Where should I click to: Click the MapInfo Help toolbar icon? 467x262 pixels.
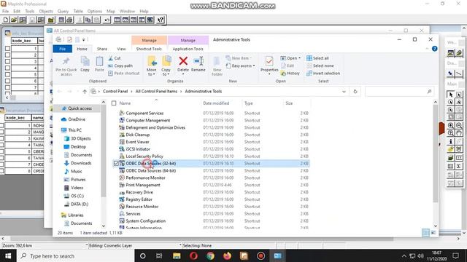pos(161,20)
